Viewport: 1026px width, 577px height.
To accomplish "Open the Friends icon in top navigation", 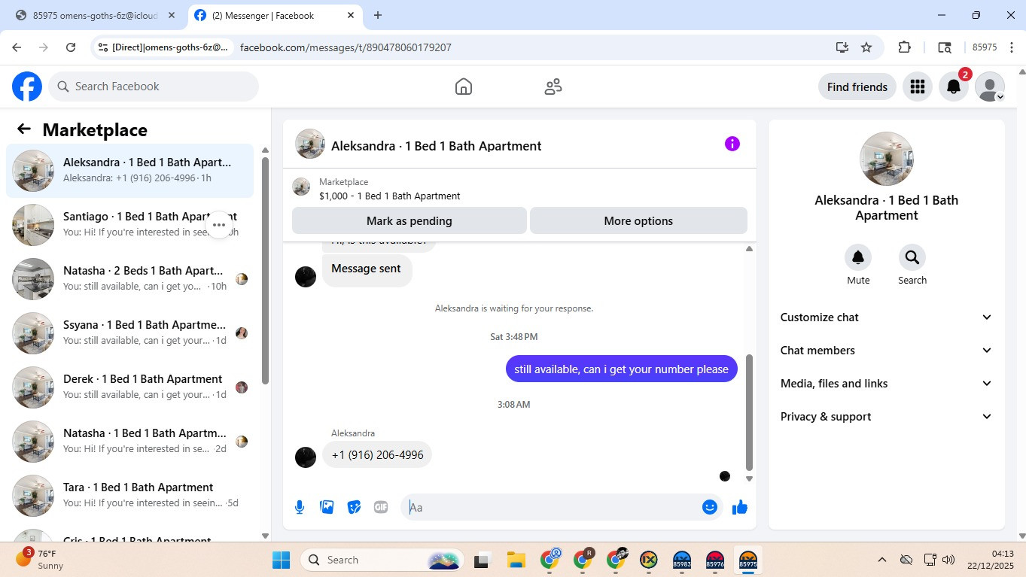I will (553, 87).
